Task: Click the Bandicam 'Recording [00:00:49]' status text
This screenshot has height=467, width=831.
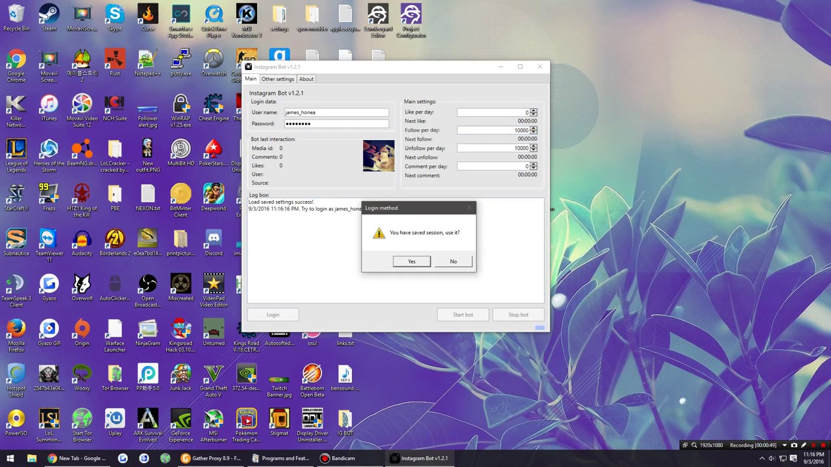Action: point(753,446)
